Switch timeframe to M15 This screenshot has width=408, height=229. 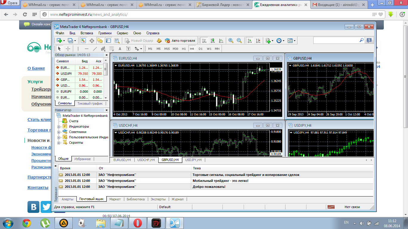pos(167,49)
